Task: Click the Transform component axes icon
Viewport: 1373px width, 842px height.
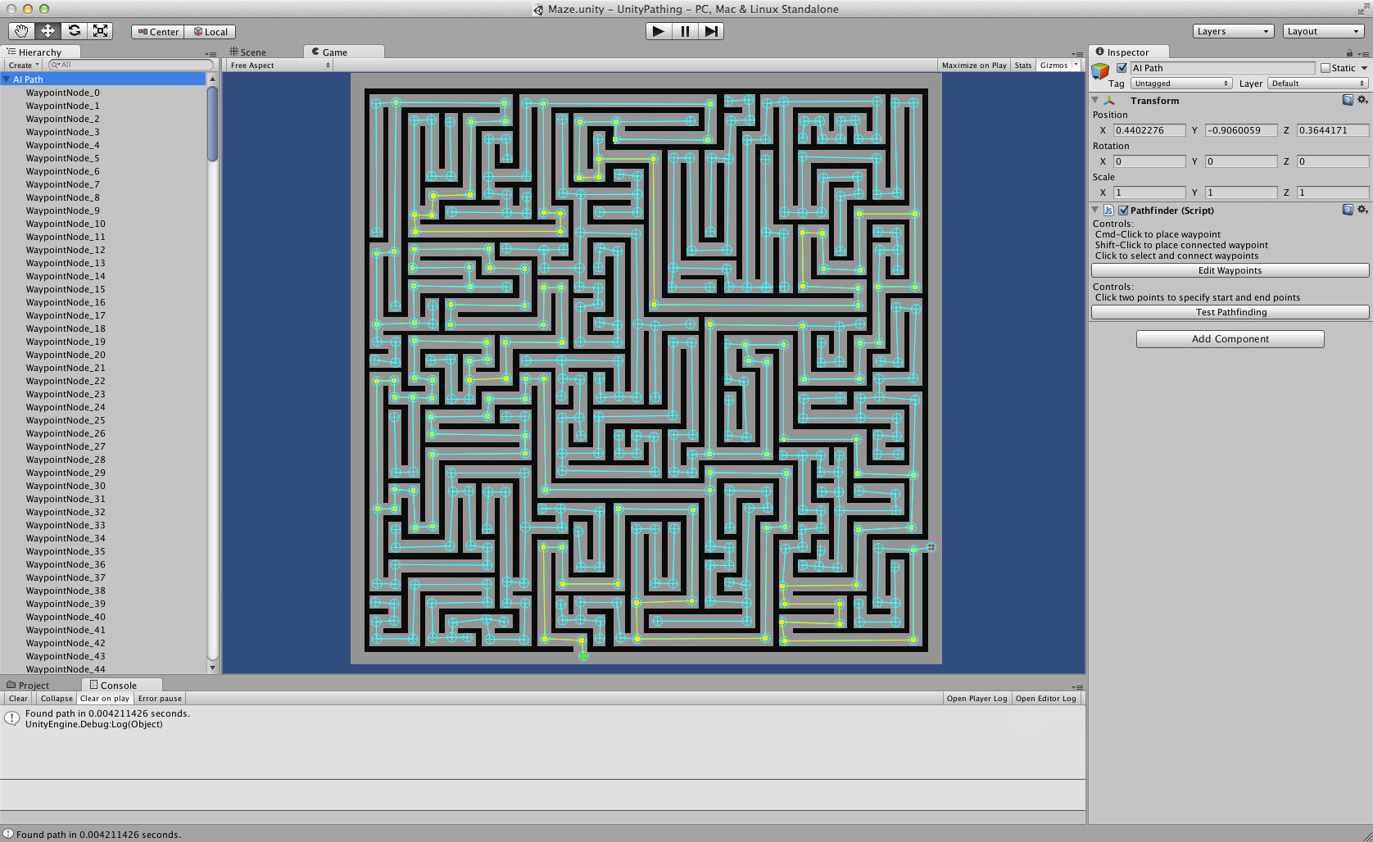Action: pos(1110,100)
